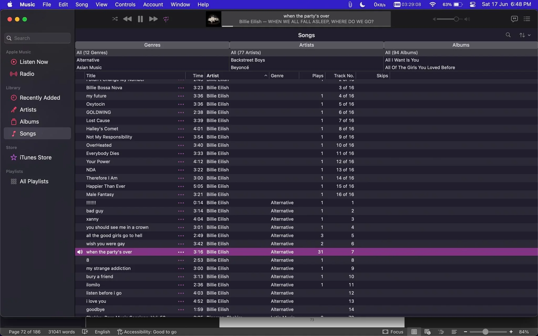Open Radio in sidebar
The image size is (538, 336).
click(37, 74)
